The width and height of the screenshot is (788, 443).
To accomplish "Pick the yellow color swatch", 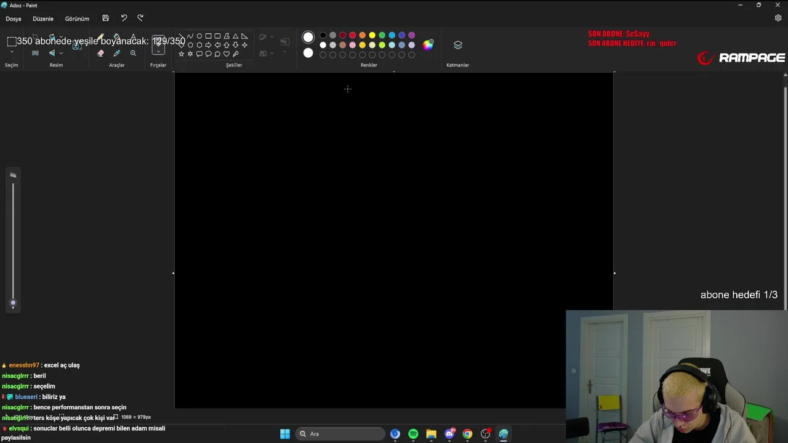I will click(x=372, y=35).
